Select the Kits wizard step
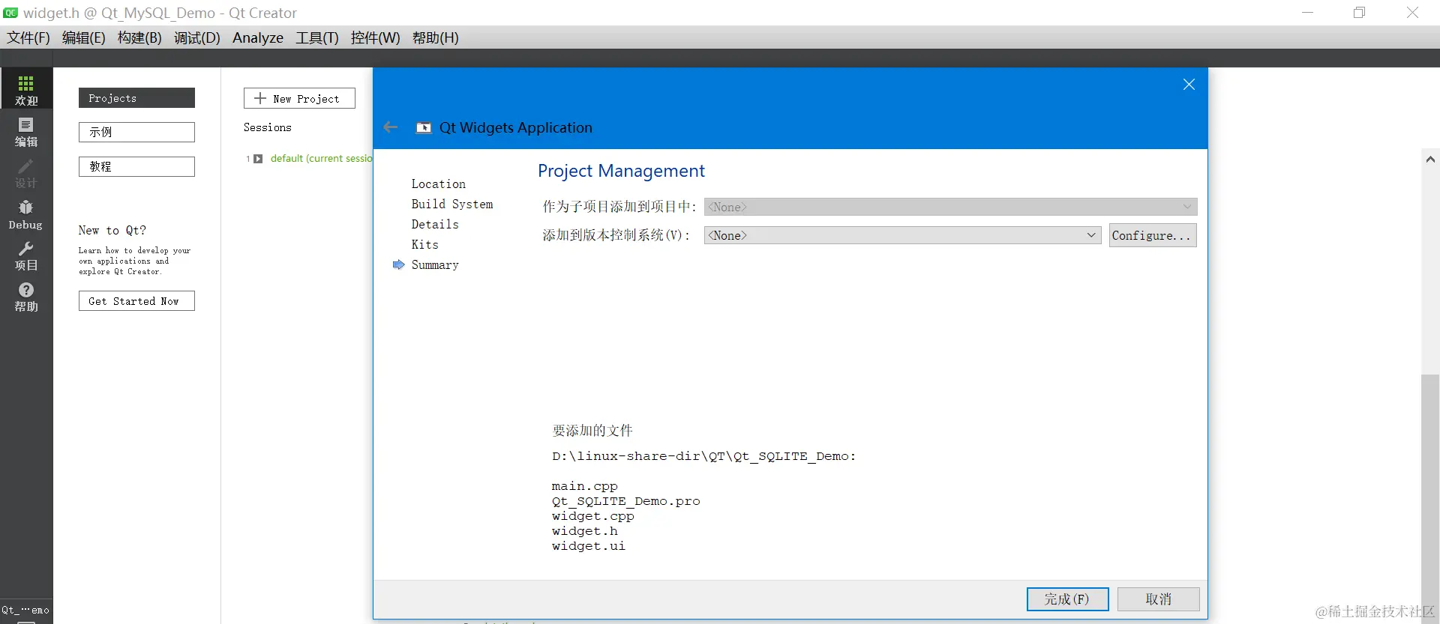Image resolution: width=1440 pixels, height=624 pixels. tap(424, 245)
